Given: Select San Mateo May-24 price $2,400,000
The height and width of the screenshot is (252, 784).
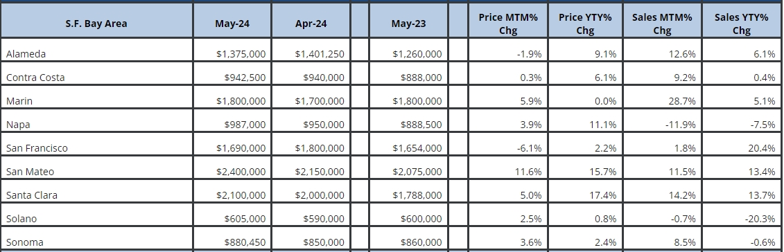Looking at the screenshot, I should point(241,172).
